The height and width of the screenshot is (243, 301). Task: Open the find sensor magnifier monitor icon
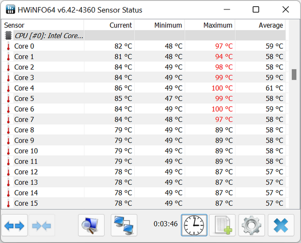coord(91,225)
